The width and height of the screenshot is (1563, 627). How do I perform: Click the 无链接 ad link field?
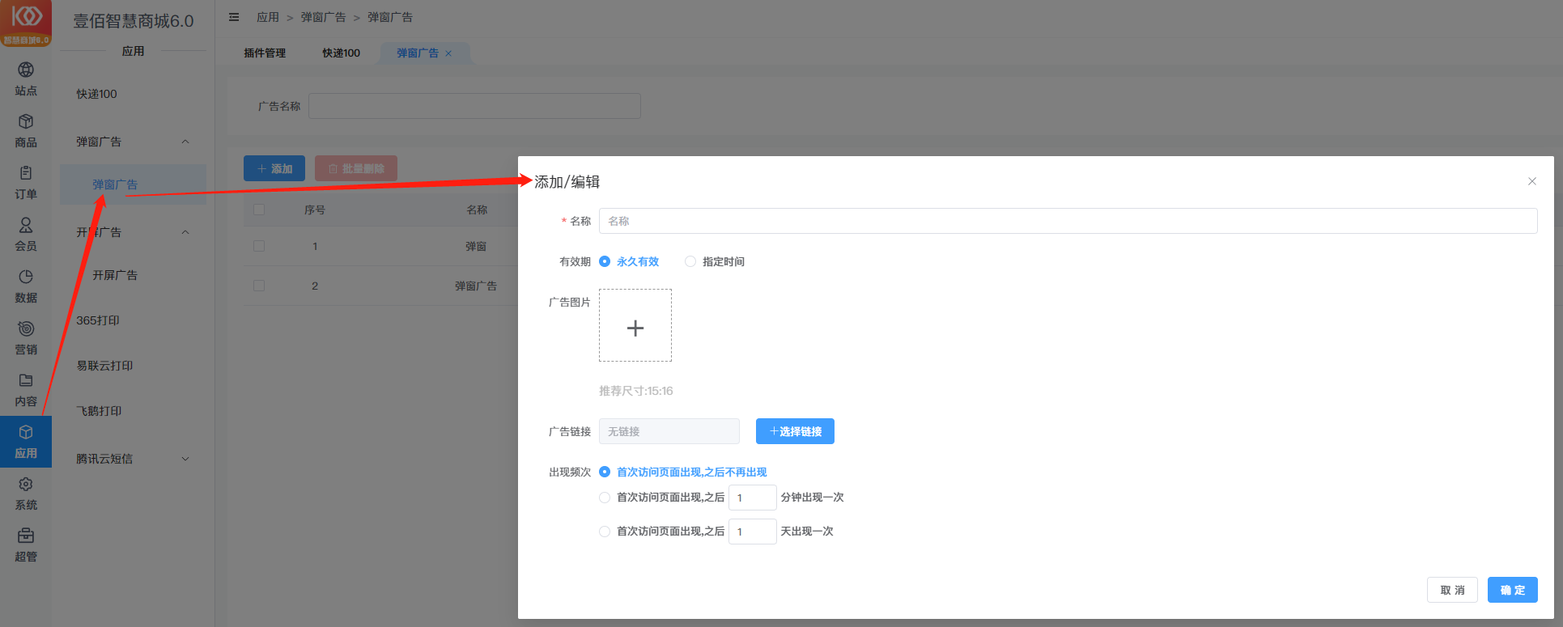pos(669,431)
